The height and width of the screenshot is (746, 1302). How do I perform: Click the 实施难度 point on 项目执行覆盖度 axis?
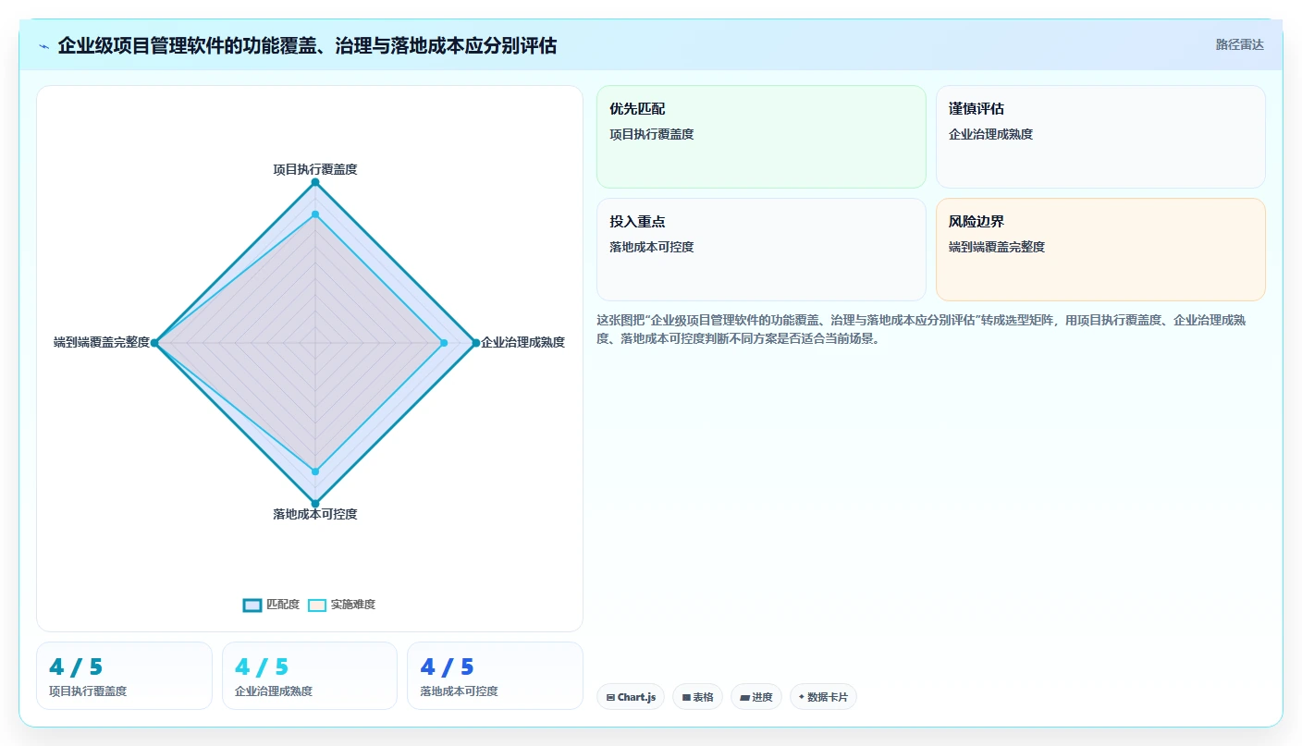pos(315,214)
